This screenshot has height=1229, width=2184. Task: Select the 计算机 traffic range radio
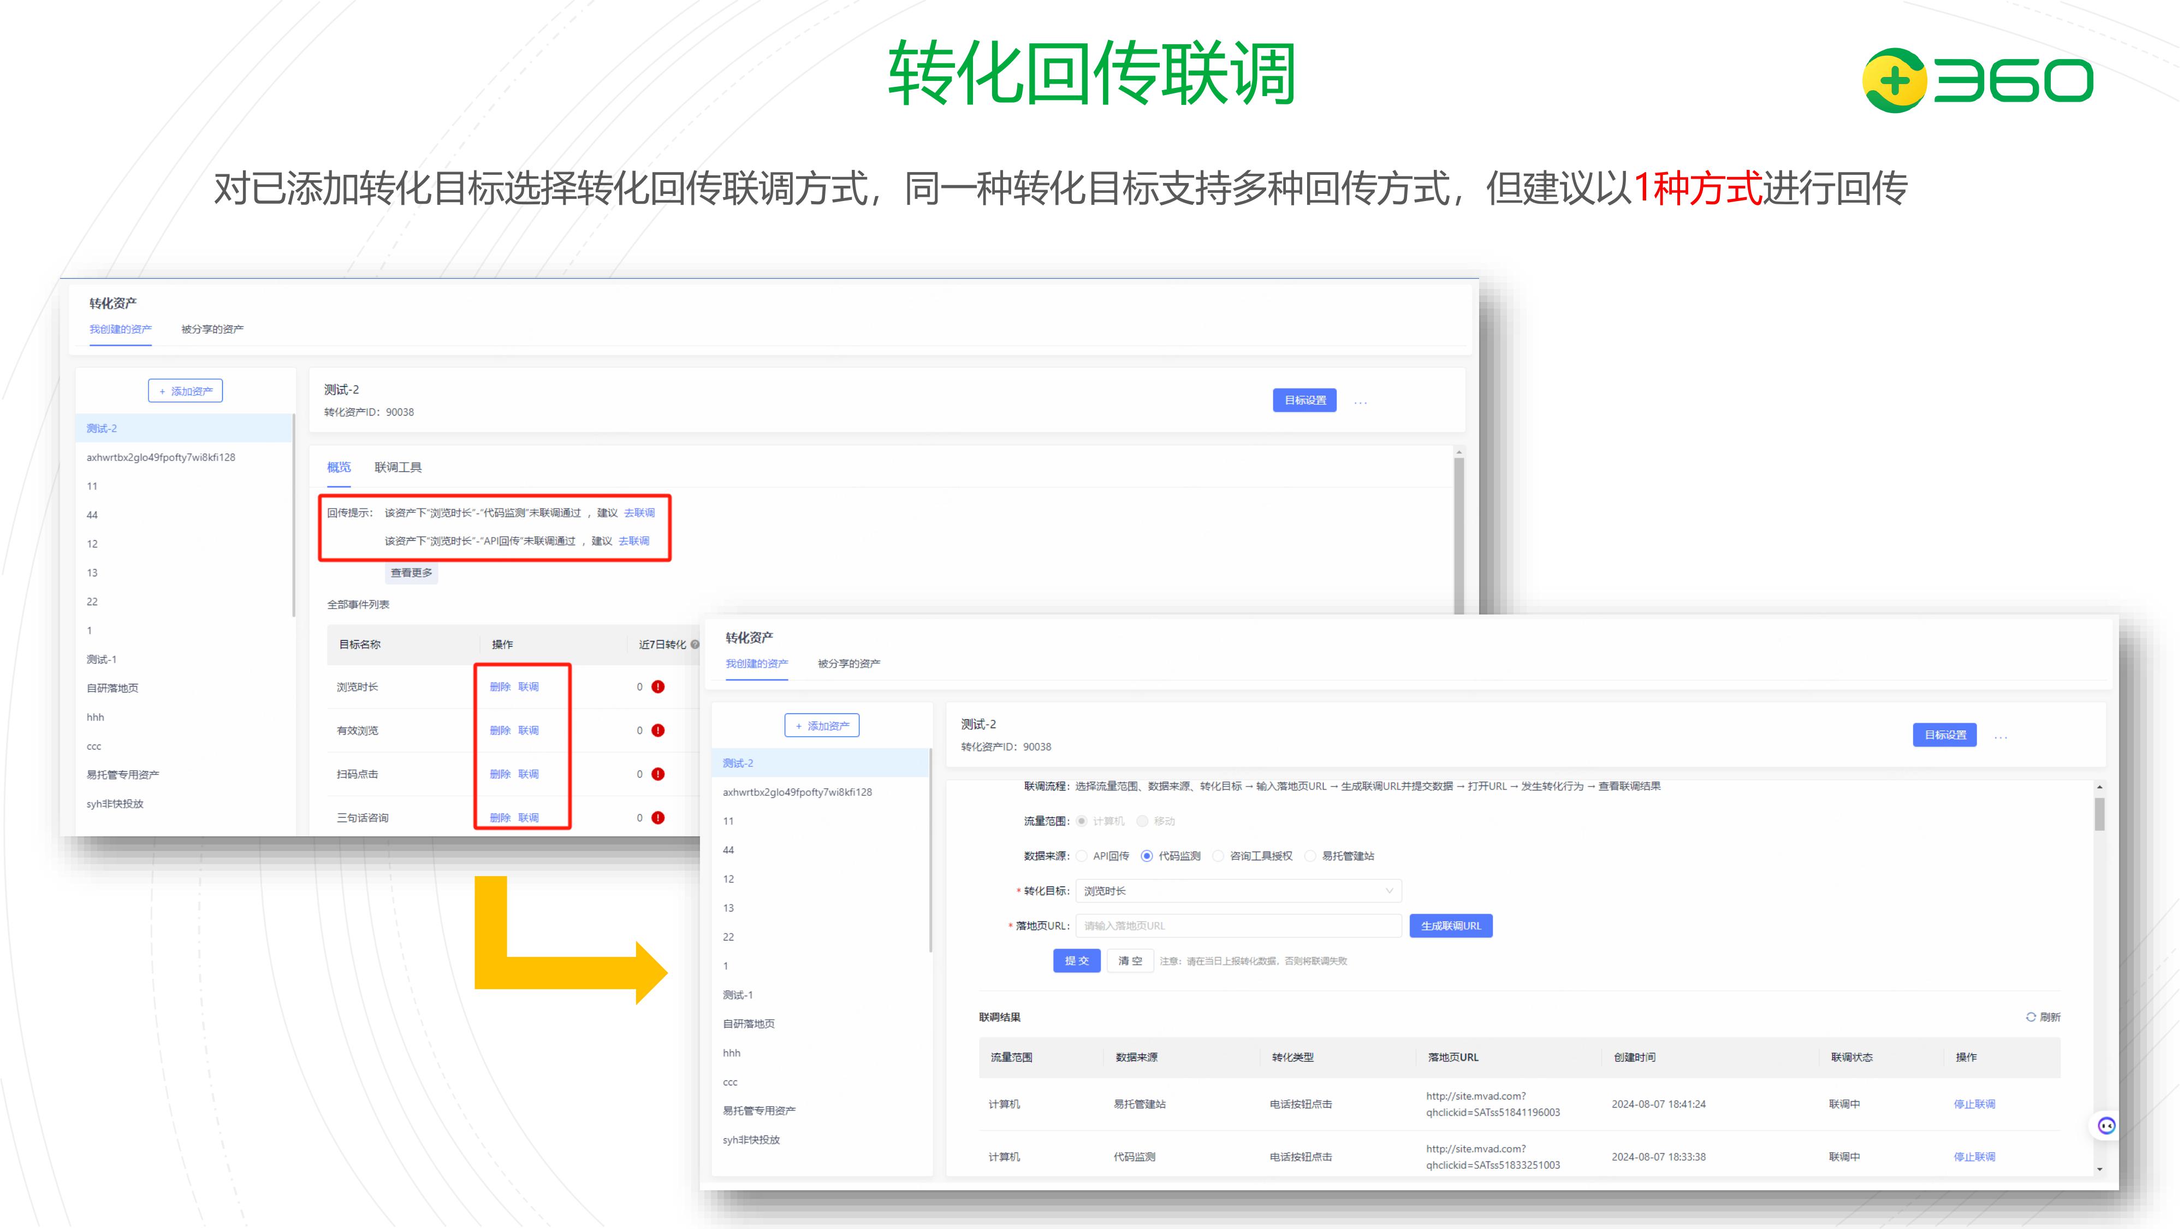click(x=1082, y=821)
